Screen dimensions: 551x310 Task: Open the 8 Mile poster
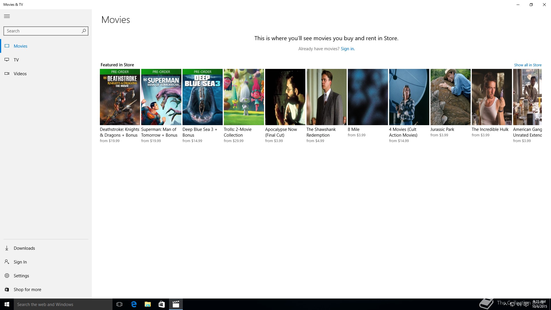[x=368, y=97]
